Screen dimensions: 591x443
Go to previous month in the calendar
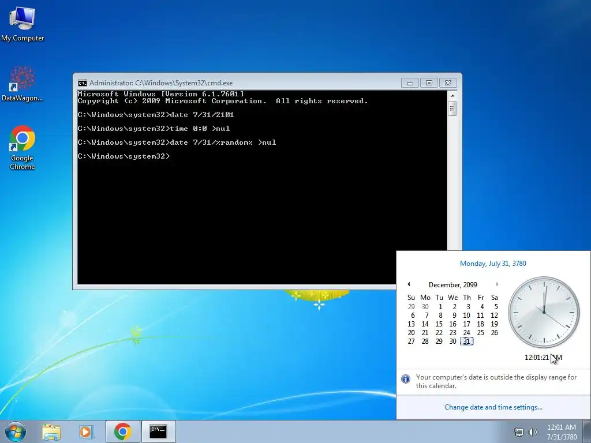pos(409,284)
